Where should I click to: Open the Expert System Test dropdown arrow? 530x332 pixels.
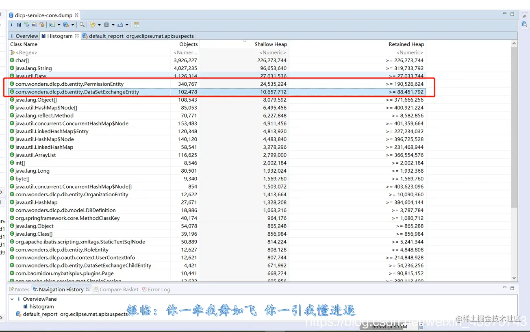click(x=59, y=25)
